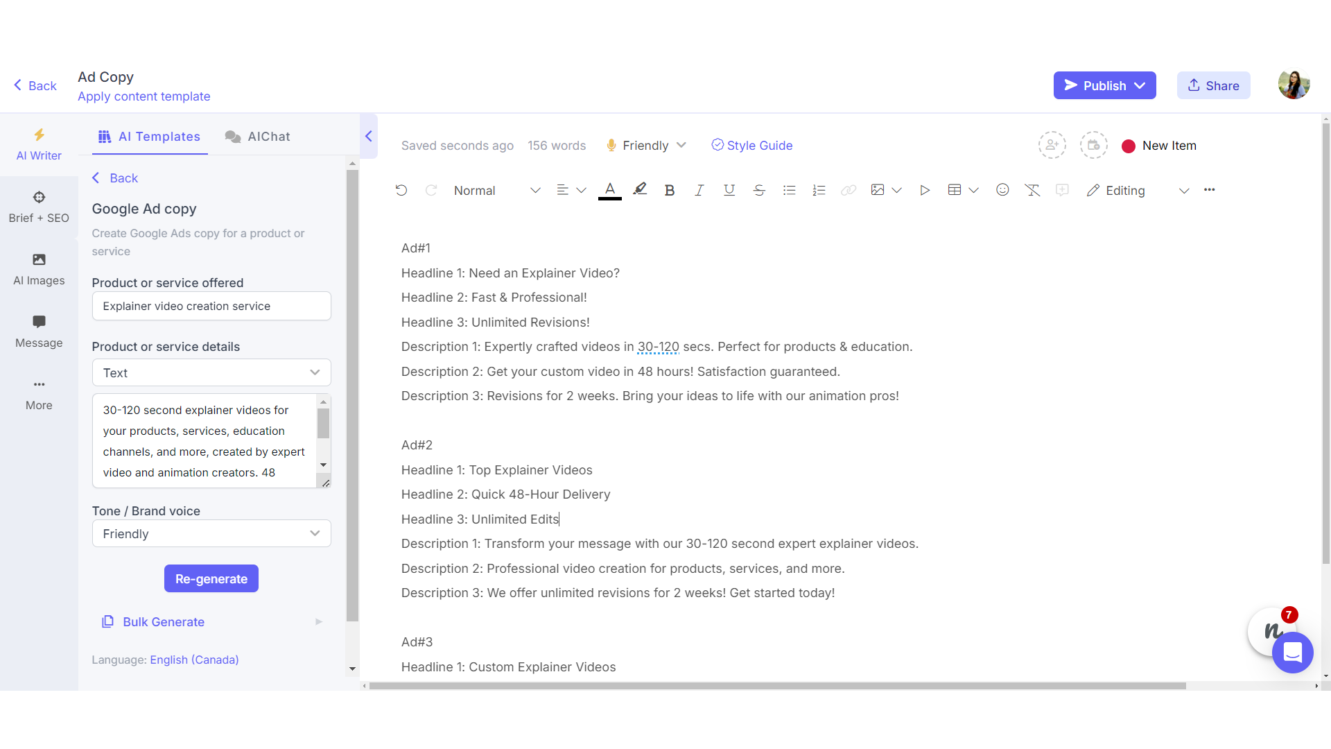Image resolution: width=1331 pixels, height=749 pixels.
Task: Expand the Tone / Brand voice dropdown
Action: 211,533
